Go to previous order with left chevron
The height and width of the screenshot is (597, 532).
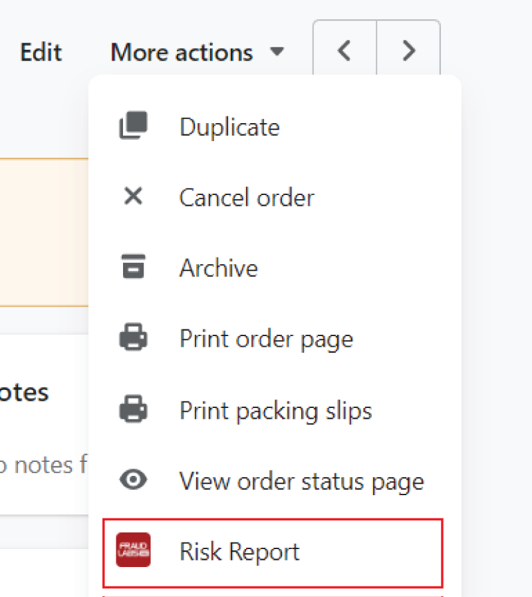344,51
